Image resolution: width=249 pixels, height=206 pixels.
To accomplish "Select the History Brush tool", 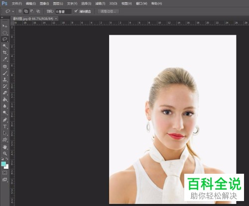I will 5,86.
